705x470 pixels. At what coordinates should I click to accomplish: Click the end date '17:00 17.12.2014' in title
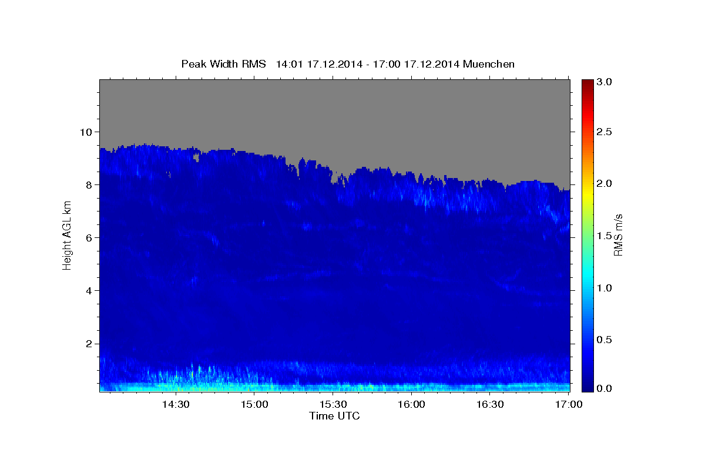[417, 64]
